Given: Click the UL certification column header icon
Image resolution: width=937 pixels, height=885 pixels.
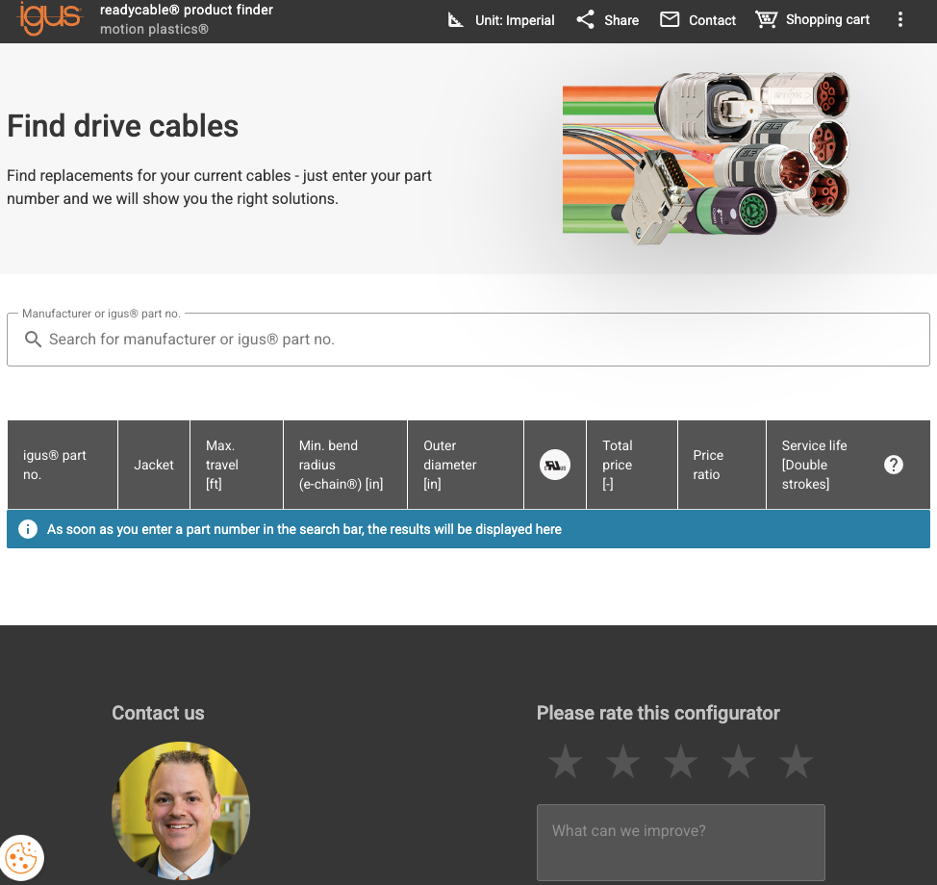Looking at the screenshot, I should [554, 465].
